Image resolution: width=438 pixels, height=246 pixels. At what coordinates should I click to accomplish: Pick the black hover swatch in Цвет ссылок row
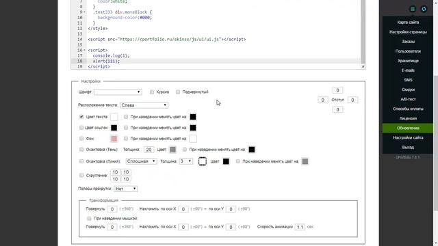193,128
